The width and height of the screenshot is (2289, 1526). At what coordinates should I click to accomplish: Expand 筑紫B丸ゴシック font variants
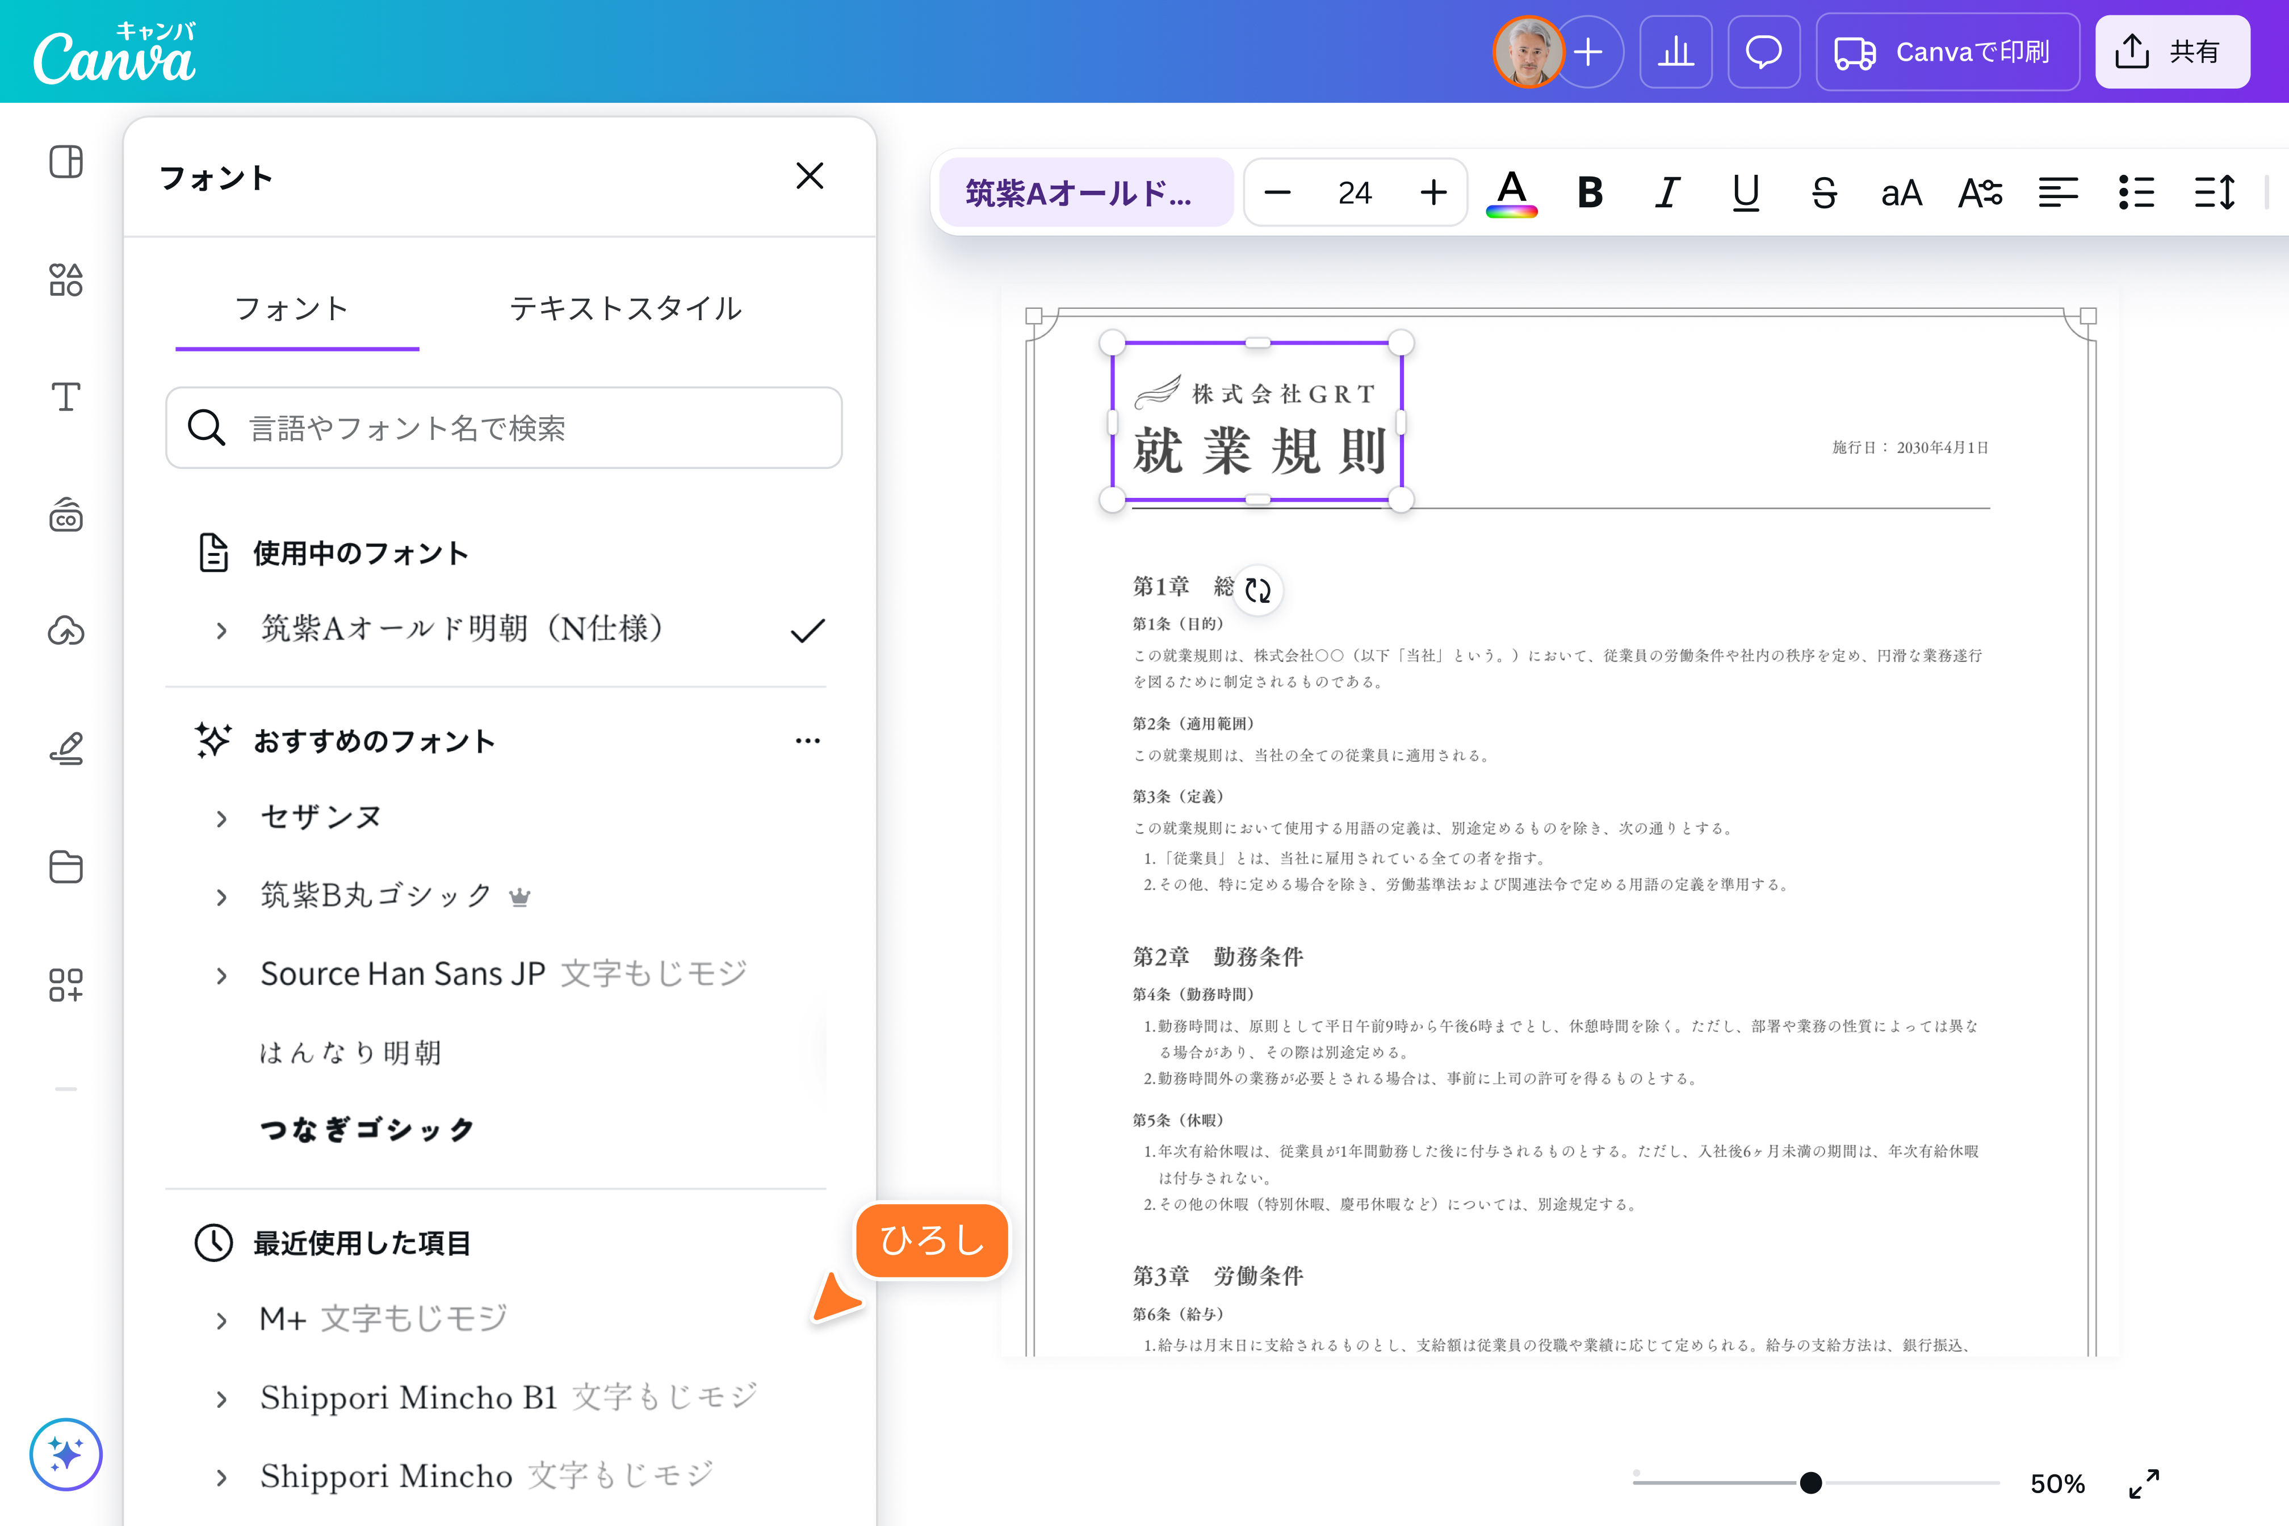(x=222, y=898)
